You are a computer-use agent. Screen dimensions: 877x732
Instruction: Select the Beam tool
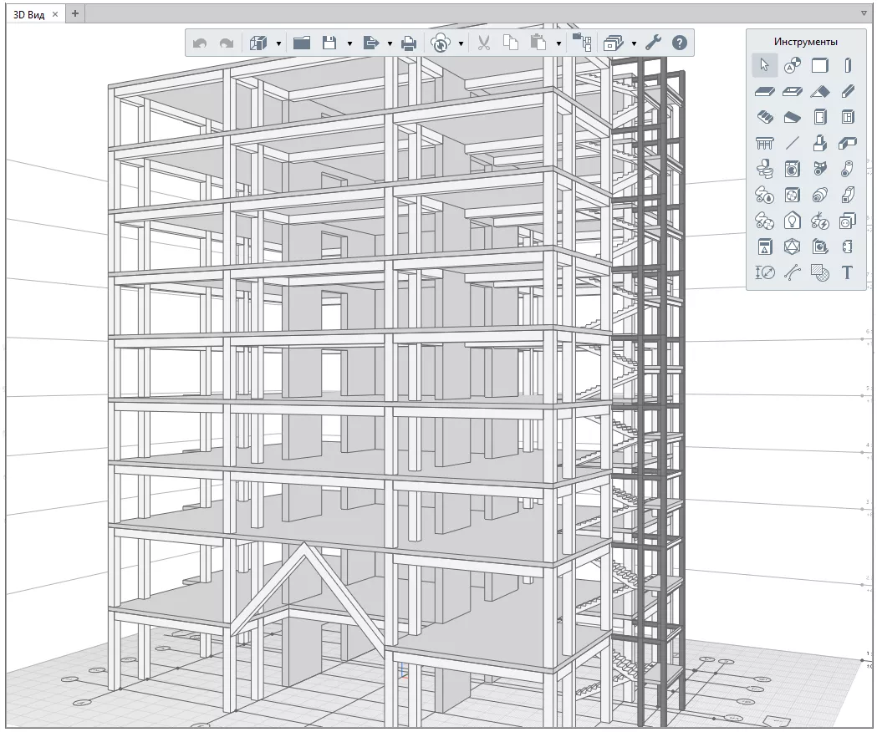(x=847, y=92)
